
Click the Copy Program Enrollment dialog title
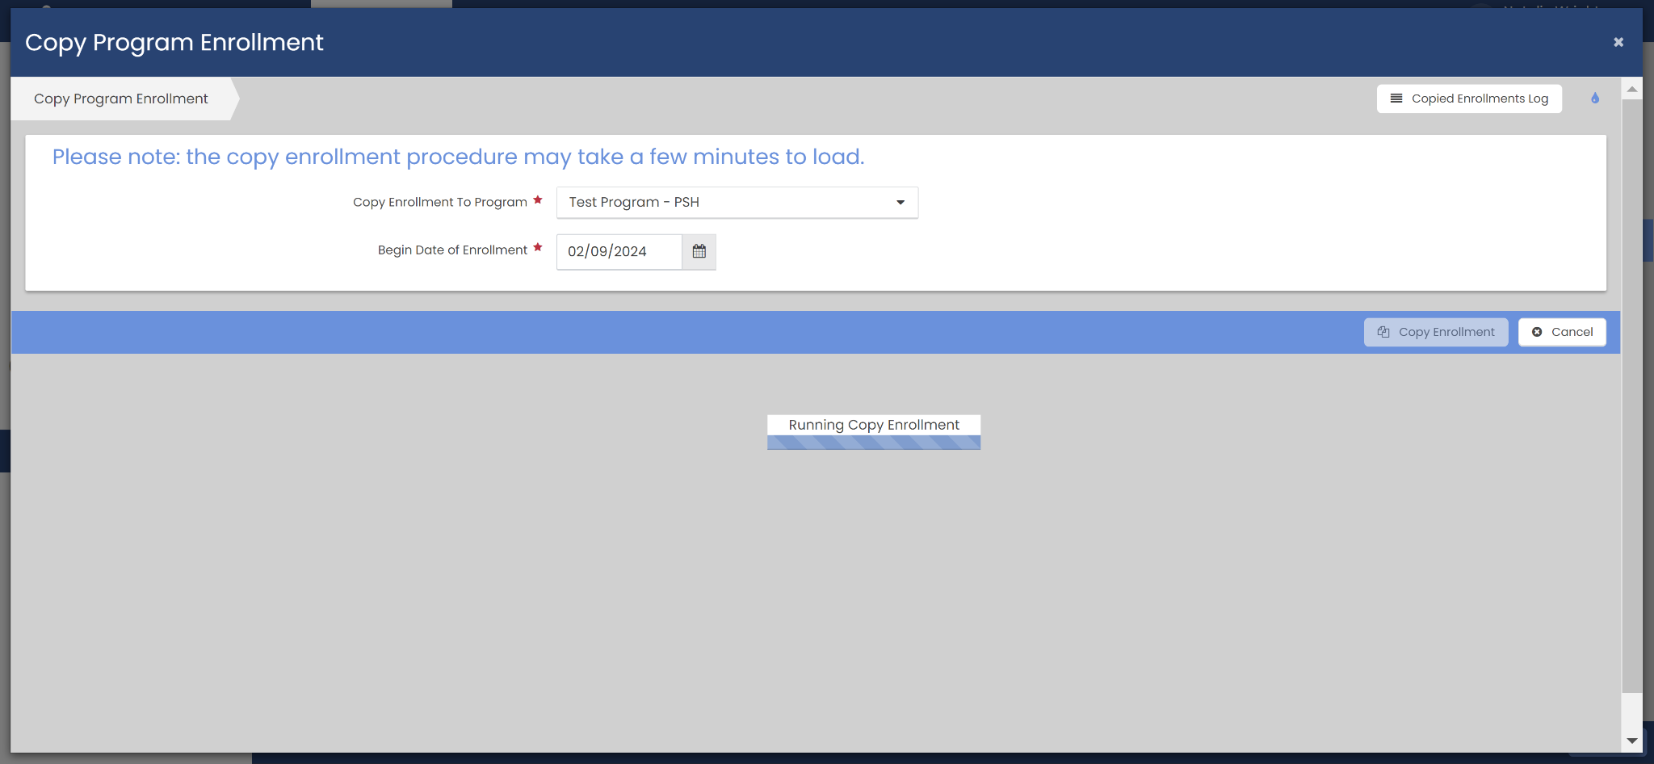pyautogui.click(x=174, y=42)
